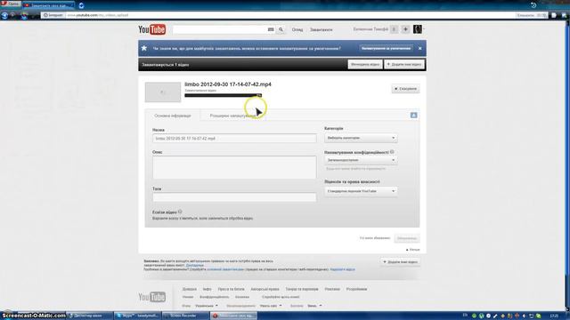Open the privacy settings dropdown
570x320 pixels.
(x=361, y=160)
